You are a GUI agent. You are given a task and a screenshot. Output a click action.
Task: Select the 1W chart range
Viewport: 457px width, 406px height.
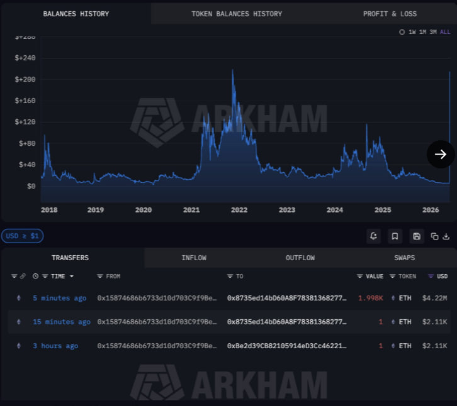[412, 32]
